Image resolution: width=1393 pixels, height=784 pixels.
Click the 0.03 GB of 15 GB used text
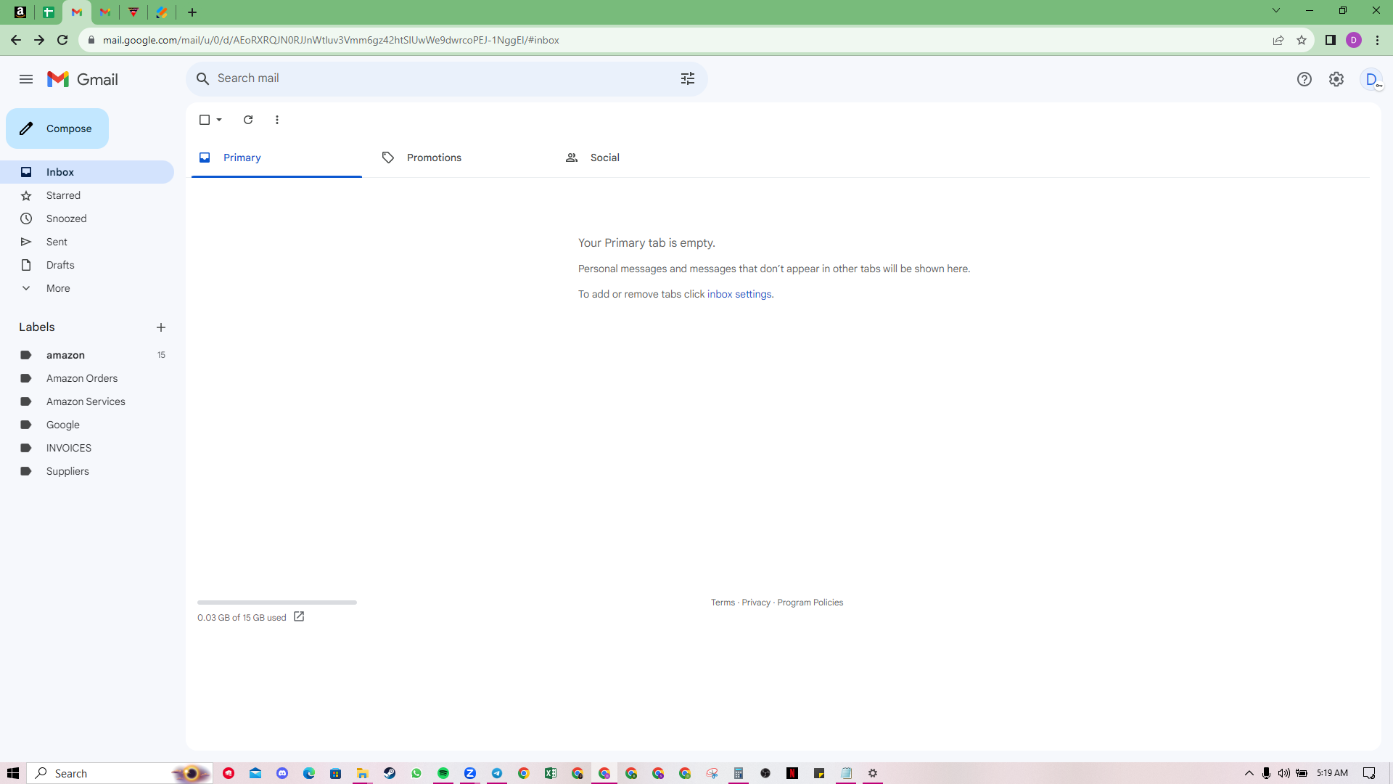(x=242, y=618)
